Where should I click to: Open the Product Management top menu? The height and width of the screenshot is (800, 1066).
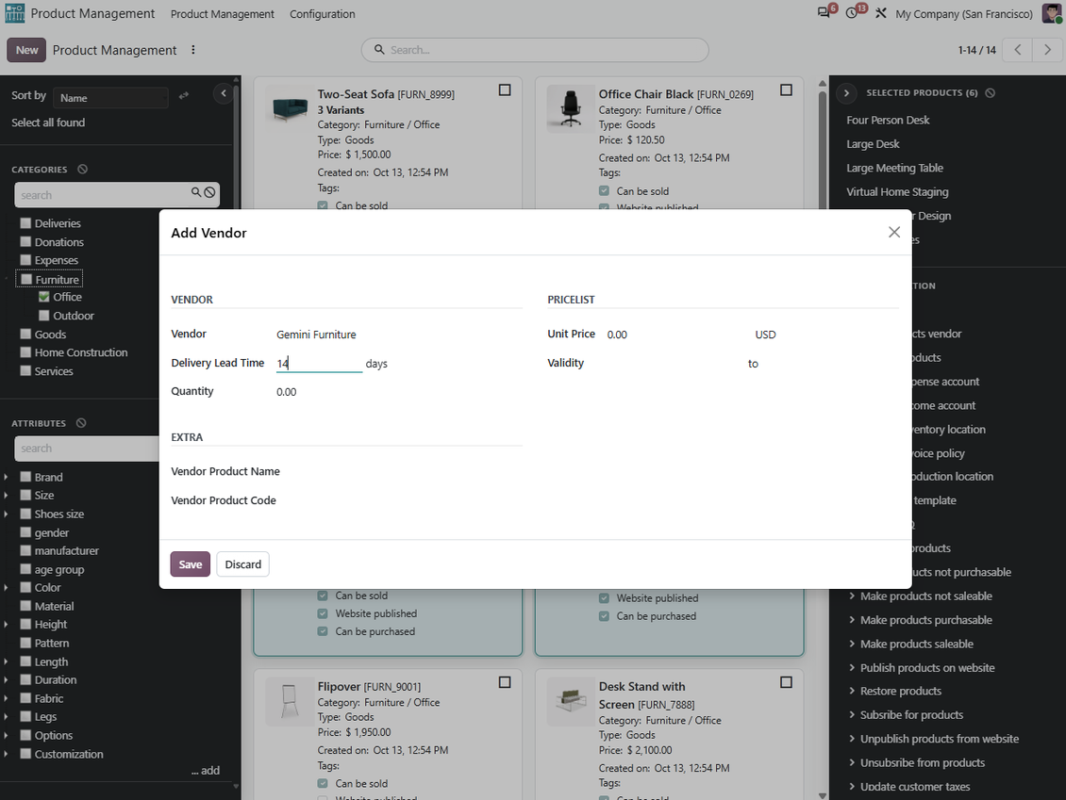(x=223, y=13)
